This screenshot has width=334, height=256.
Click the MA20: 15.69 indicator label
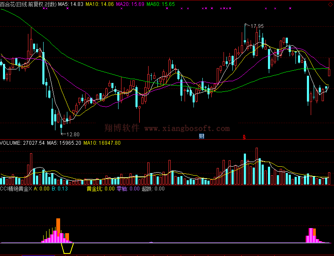(130, 4)
